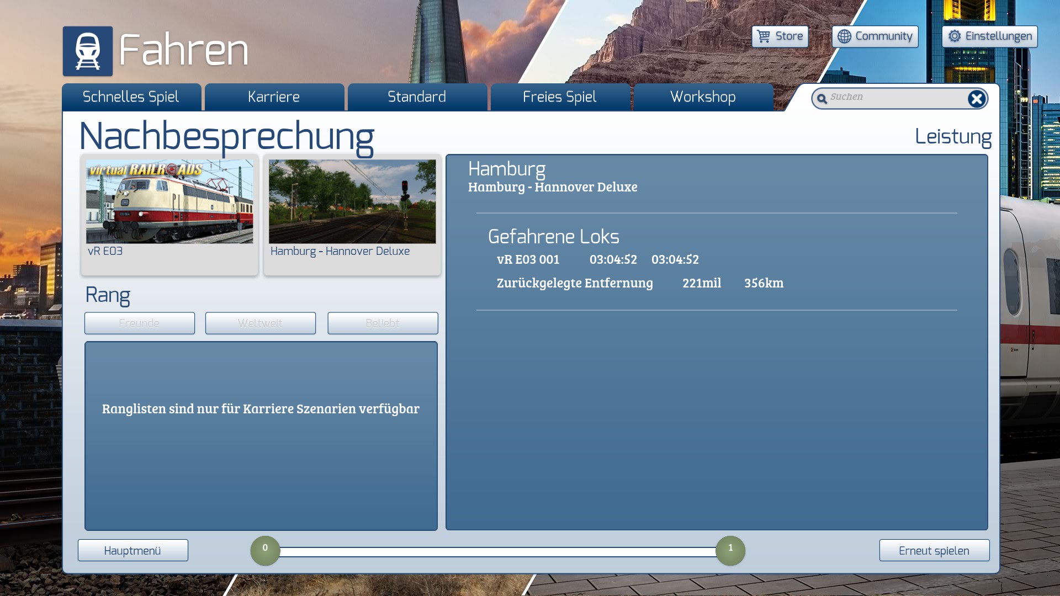Clear the search with the X icon
The image size is (1060, 596).
coord(976,99)
